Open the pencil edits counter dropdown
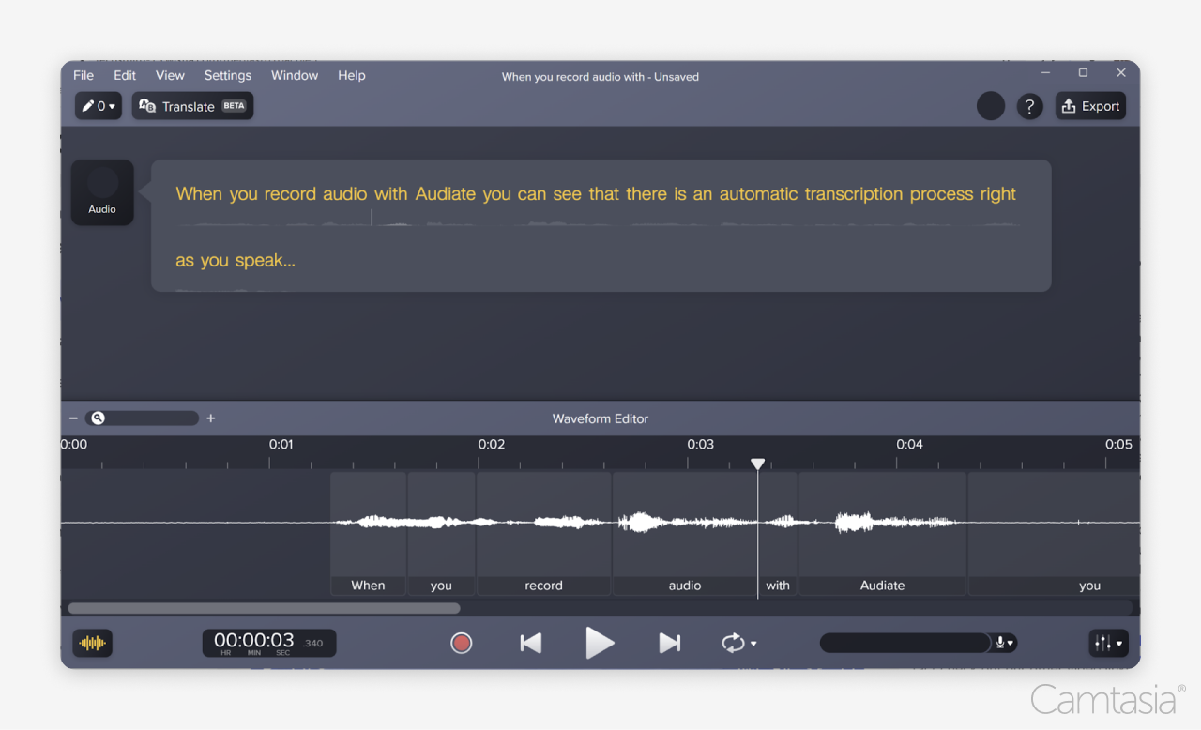Viewport: 1201px width, 730px height. coord(99,106)
